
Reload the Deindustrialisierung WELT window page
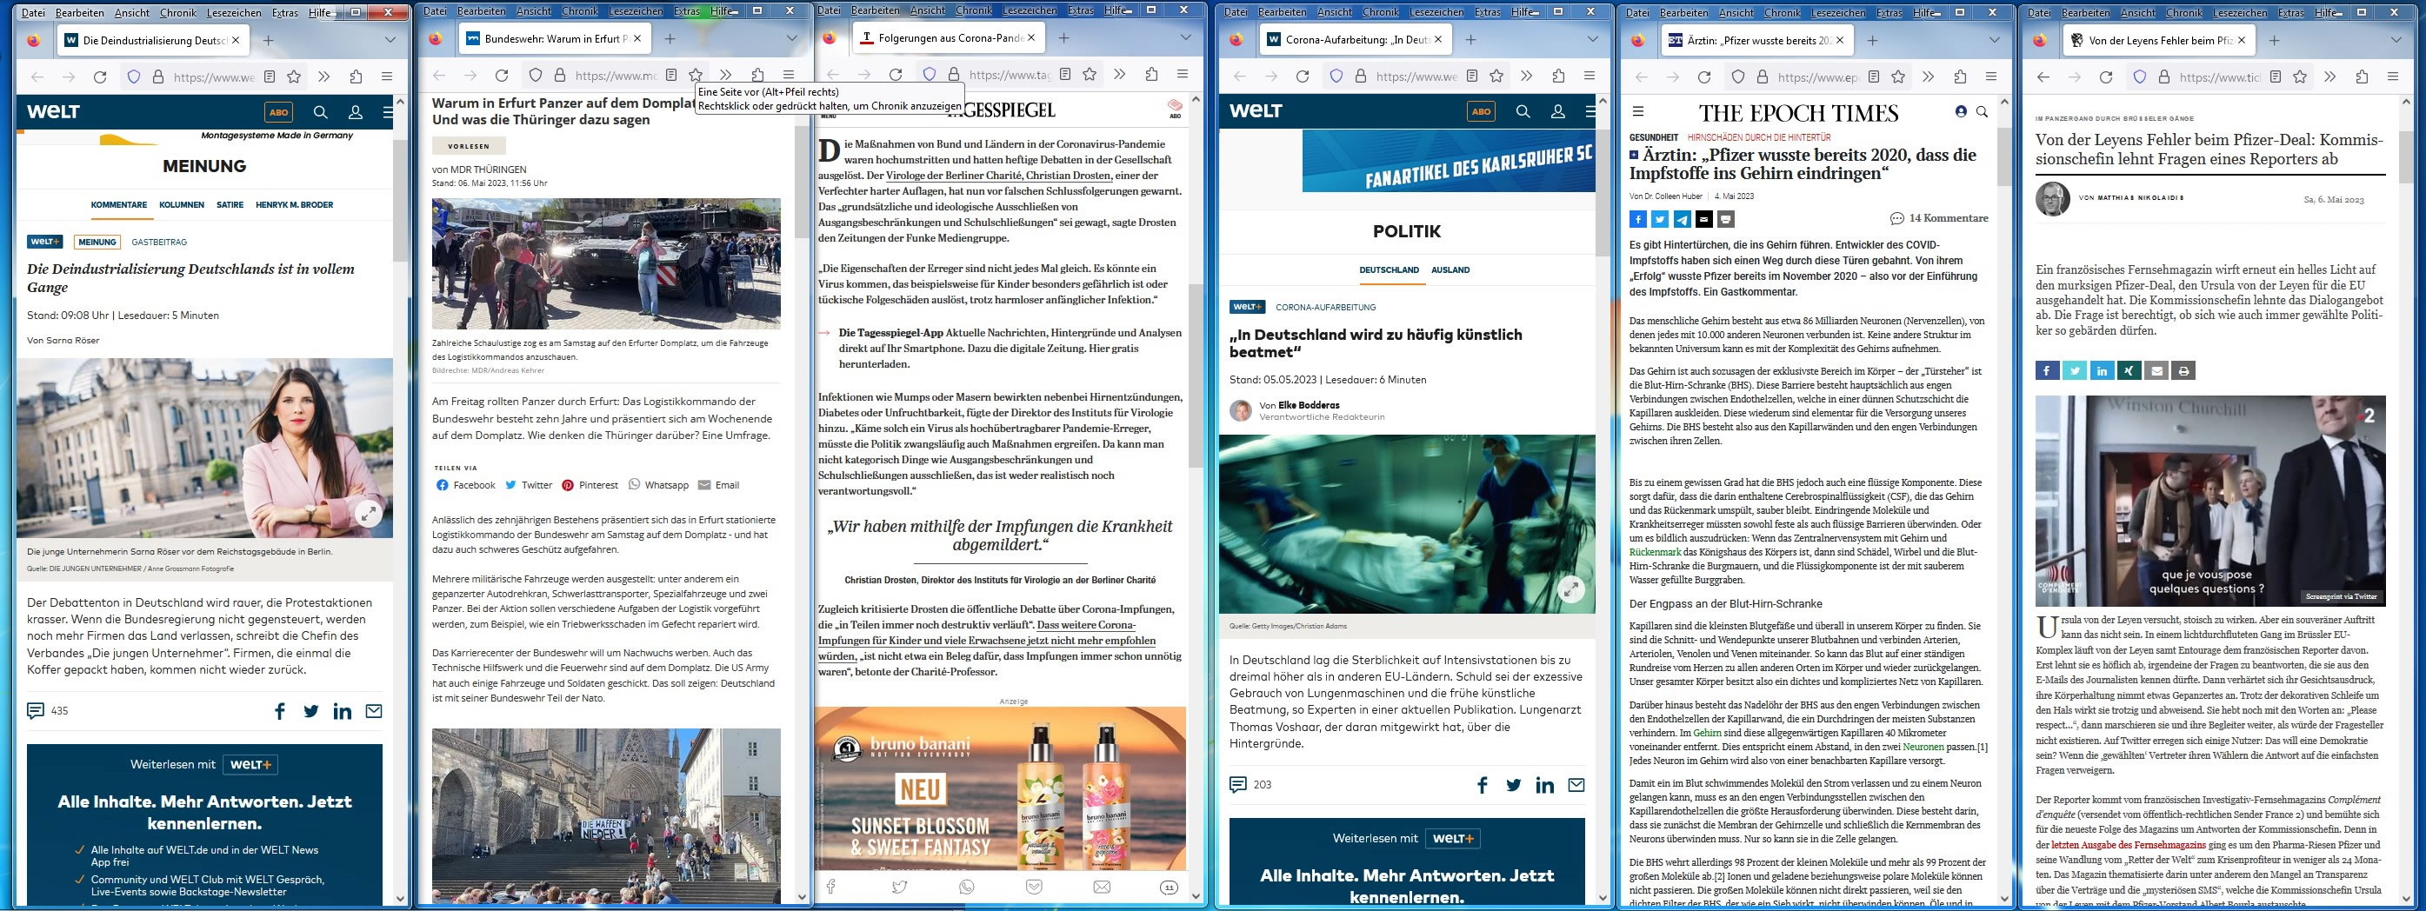100,77
